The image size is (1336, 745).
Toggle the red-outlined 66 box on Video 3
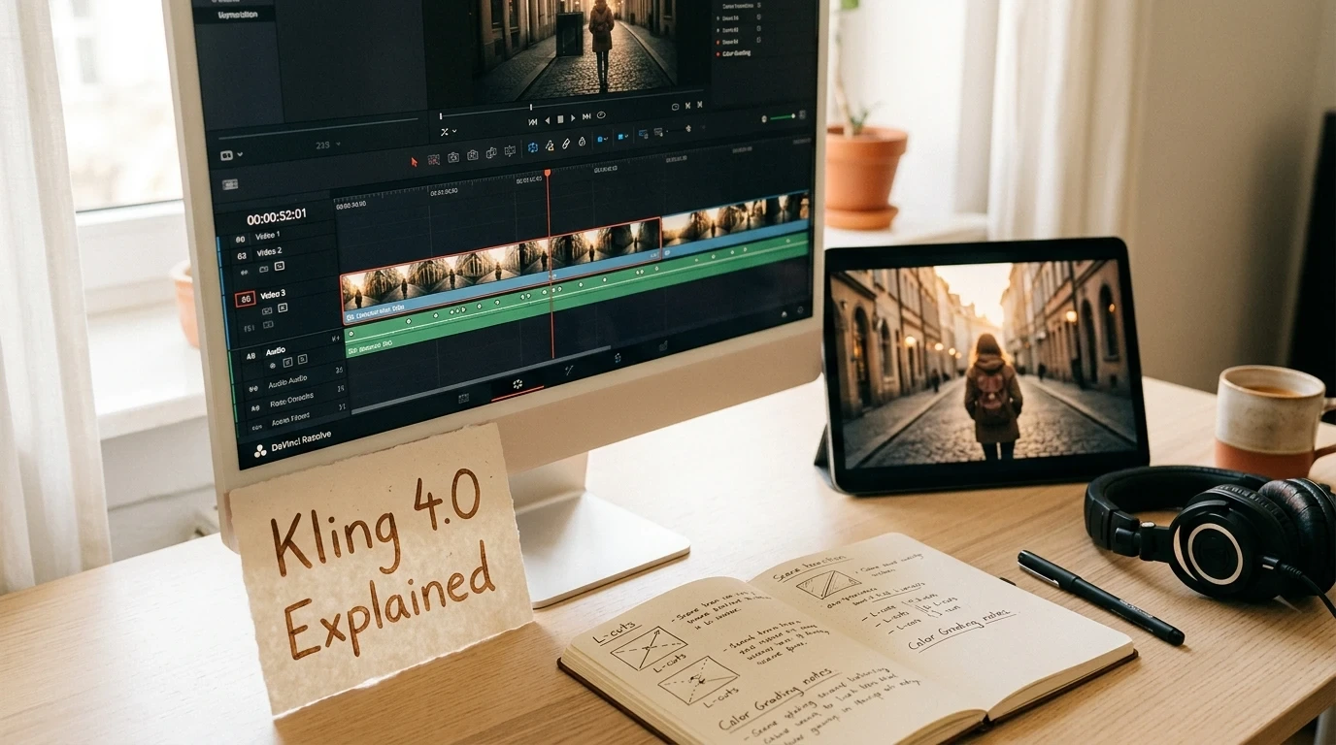tap(246, 300)
